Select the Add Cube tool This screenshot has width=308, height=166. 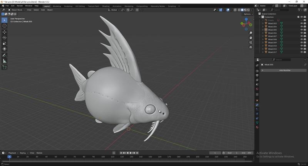pos(5,67)
